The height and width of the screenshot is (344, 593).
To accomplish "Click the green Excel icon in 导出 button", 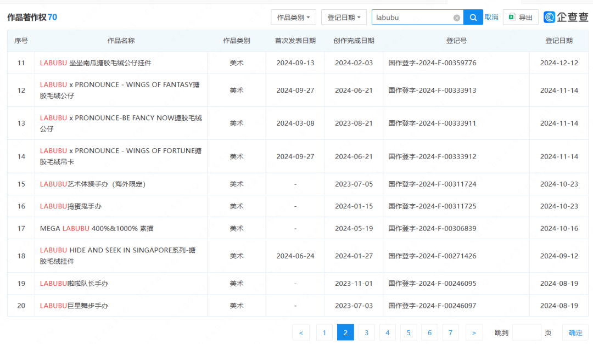I will 512,17.
